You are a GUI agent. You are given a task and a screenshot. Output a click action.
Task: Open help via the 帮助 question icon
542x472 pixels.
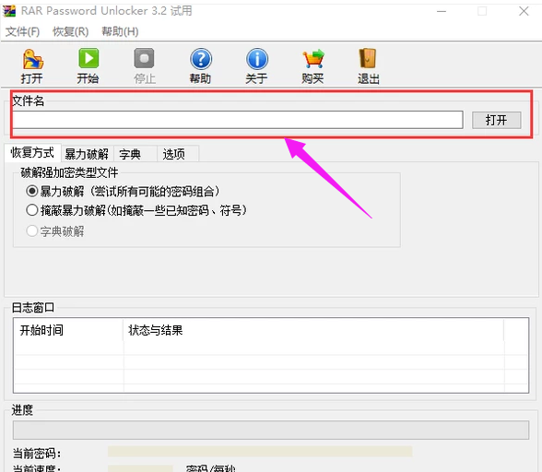point(201,59)
